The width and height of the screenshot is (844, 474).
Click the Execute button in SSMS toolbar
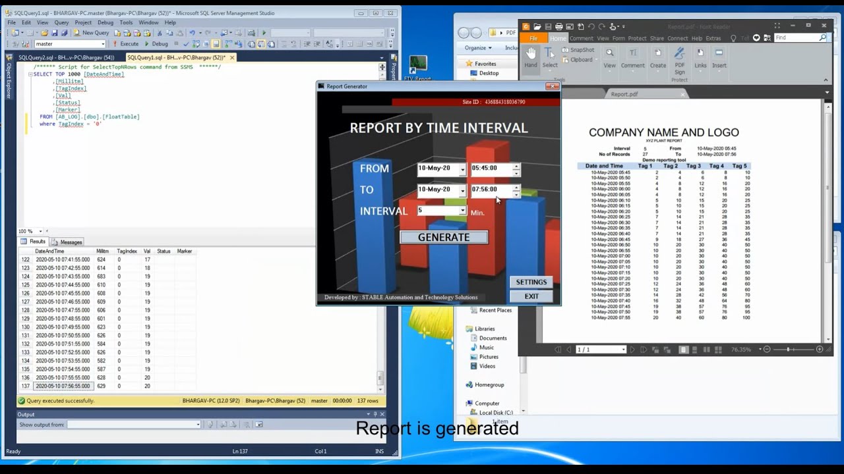[x=125, y=44]
